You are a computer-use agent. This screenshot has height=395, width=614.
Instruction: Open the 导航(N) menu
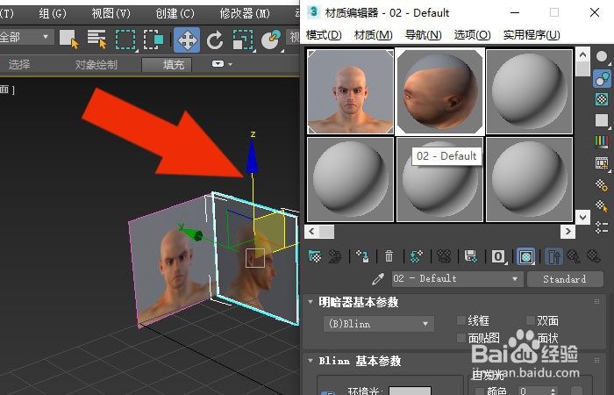click(x=424, y=35)
